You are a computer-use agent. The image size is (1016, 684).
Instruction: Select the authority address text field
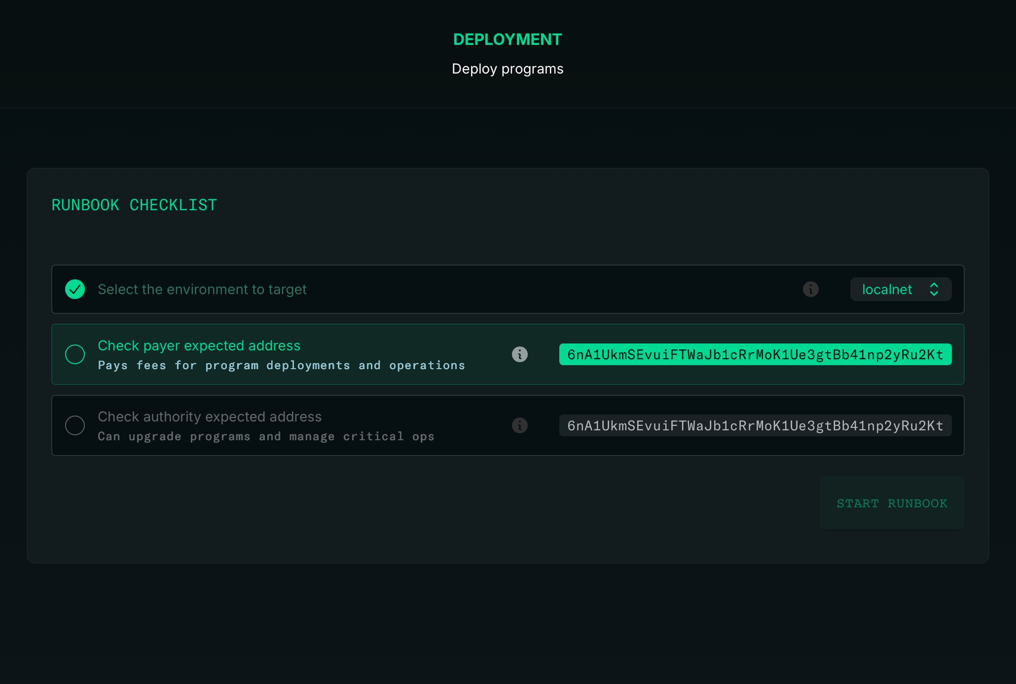[x=755, y=425]
